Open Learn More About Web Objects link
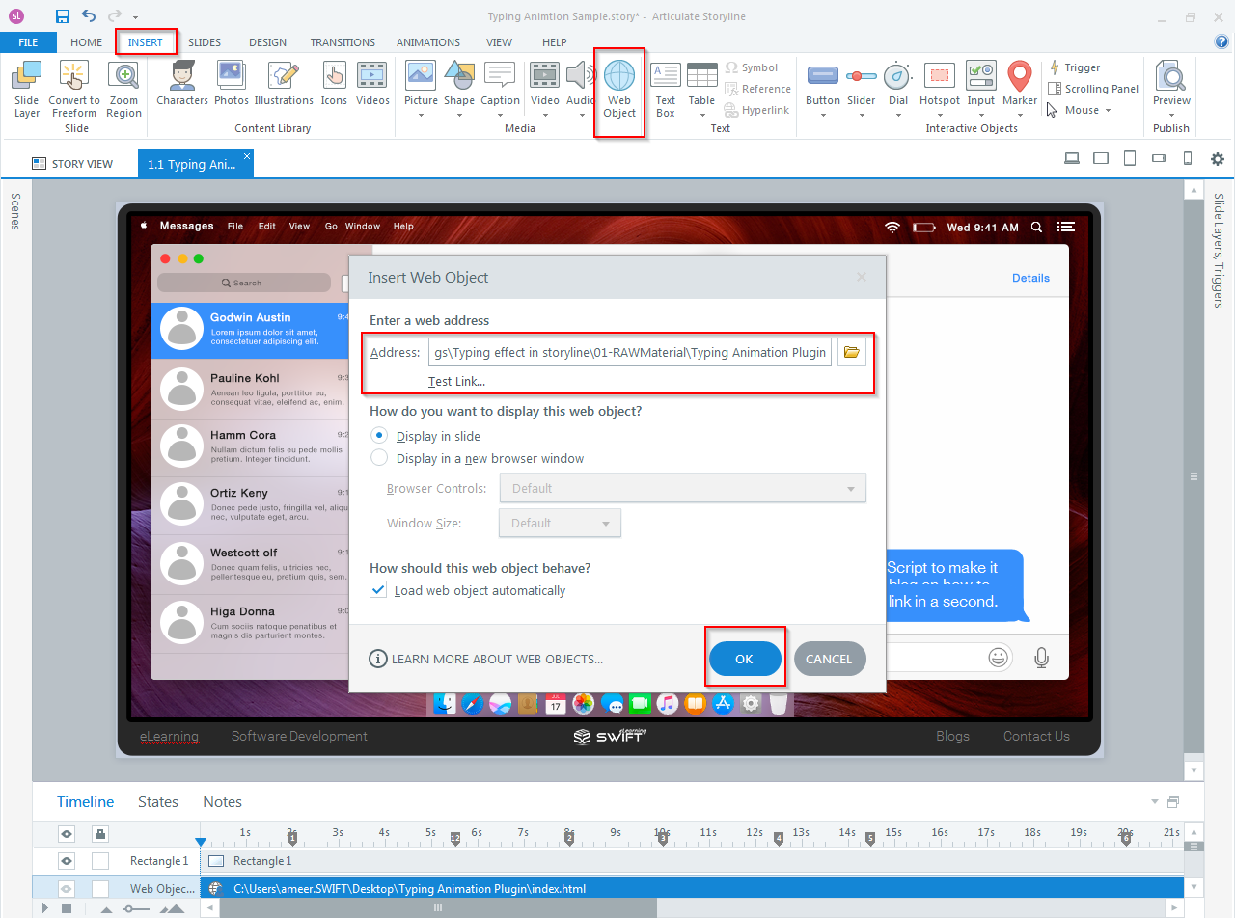Screen dimensions: 1235x918 487,659
